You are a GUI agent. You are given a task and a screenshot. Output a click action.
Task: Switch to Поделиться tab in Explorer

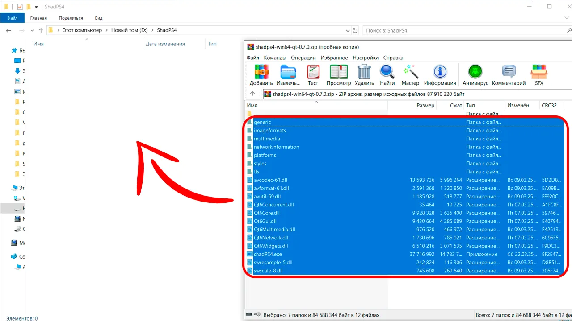tap(71, 18)
